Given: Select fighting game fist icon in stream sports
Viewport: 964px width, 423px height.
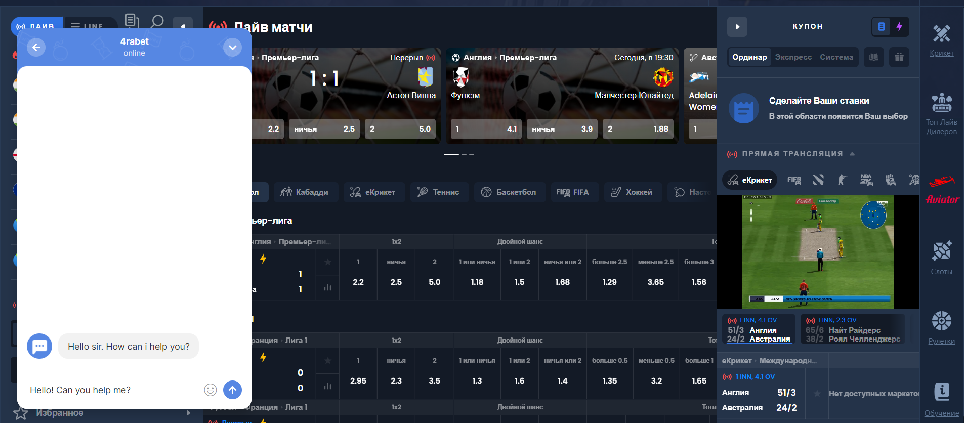Looking at the screenshot, I should [x=891, y=180].
